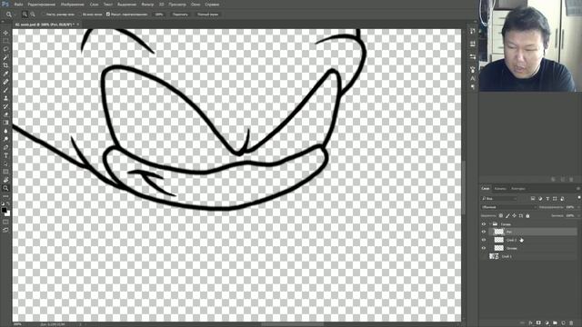Select the Eyedropper tool
The height and width of the screenshot is (327, 582).
pyautogui.click(x=5, y=74)
